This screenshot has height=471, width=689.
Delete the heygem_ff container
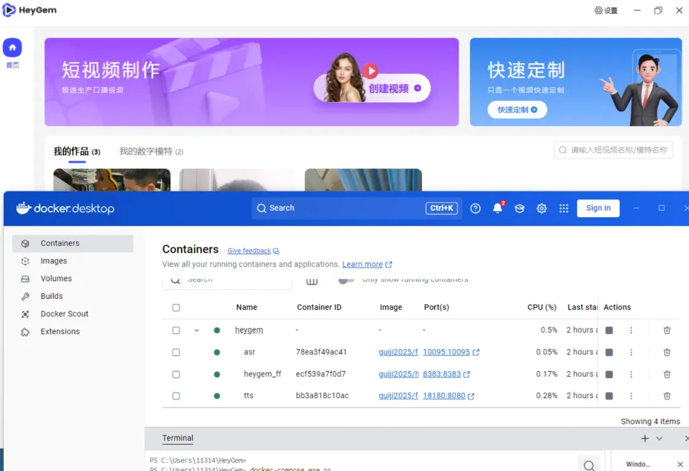pos(667,374)
